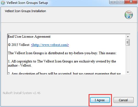Click the I Agree button

[100, 100]
